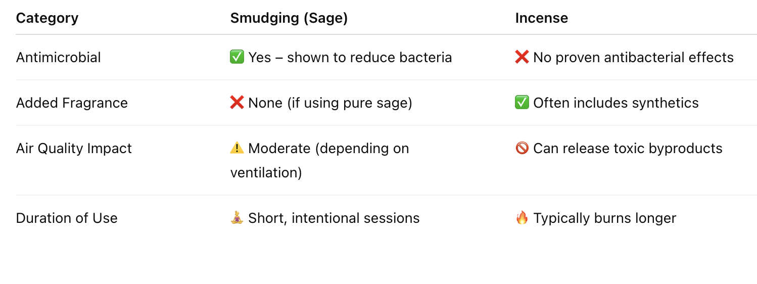
Task: Click the fire emoji beside 'Typically burns longer'
Action: point(522,218)
